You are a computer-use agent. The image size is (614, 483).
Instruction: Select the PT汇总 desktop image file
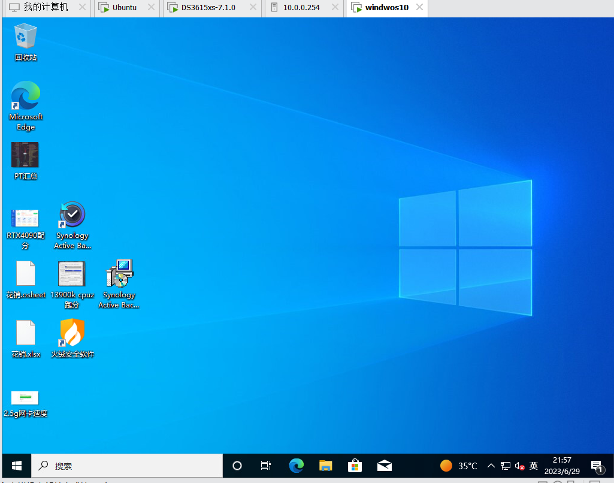click(x=25, y=161)
